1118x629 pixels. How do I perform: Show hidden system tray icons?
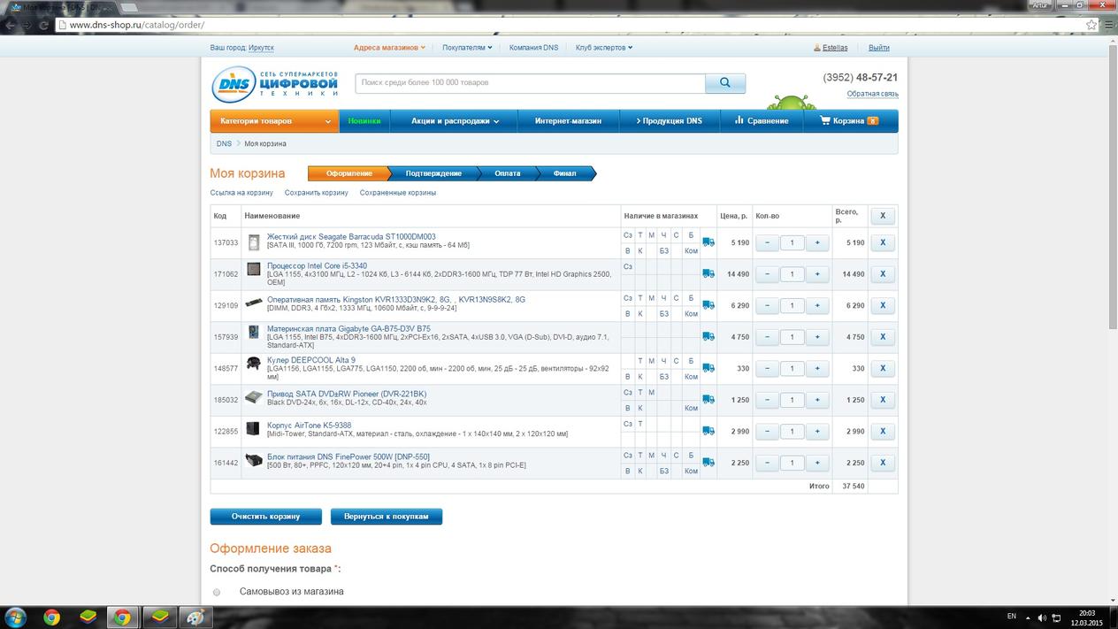pyautogui.click(x=1028, y=617)
